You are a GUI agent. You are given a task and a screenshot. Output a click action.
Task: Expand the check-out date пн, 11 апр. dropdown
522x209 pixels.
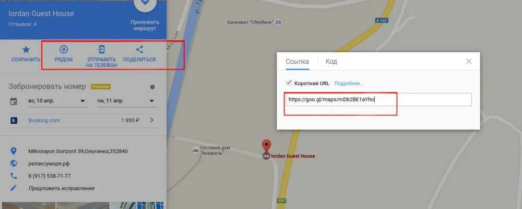(126, 101)
